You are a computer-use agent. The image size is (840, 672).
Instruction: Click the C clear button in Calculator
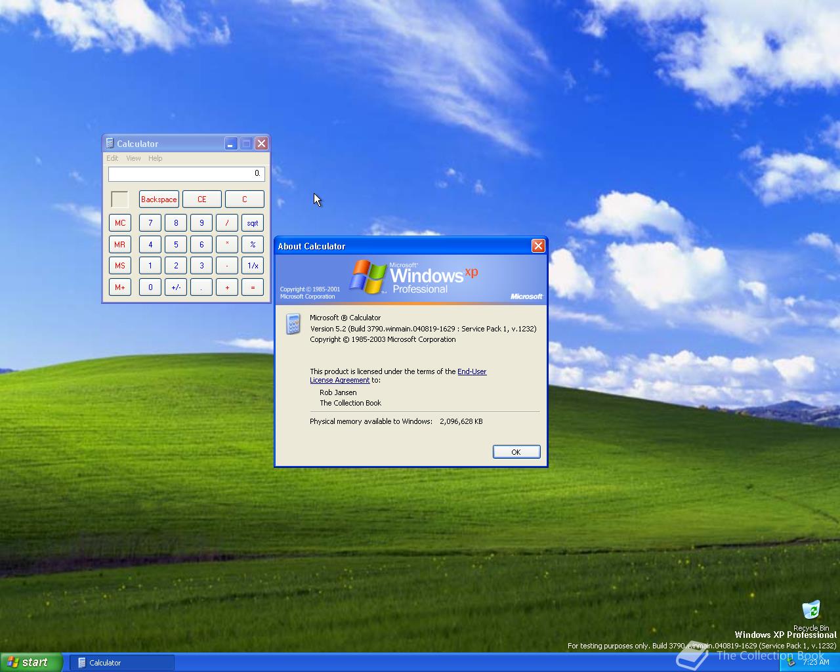click(x=245, y=199)
